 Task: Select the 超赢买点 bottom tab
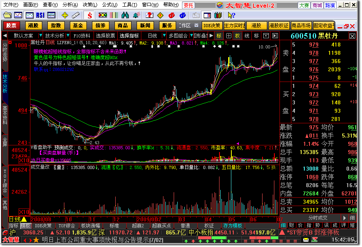(161, 226)
